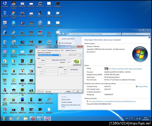Screen dimensions: 152x126
Task: Open Device Manager link
Action: tap(66, 43)
